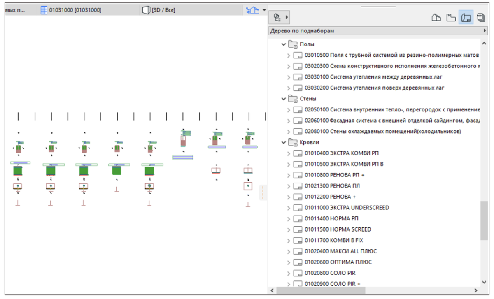Select the Стены folder row
Screen dimensions: 494x299
[308, 99]
